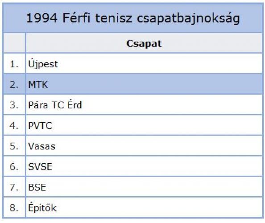
Task: Click rank number 7. cell
Action: pyautogui.click(x=14, y=187)
